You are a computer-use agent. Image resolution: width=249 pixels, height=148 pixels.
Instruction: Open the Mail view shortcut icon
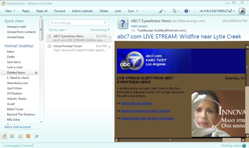[x=4, y=136]
